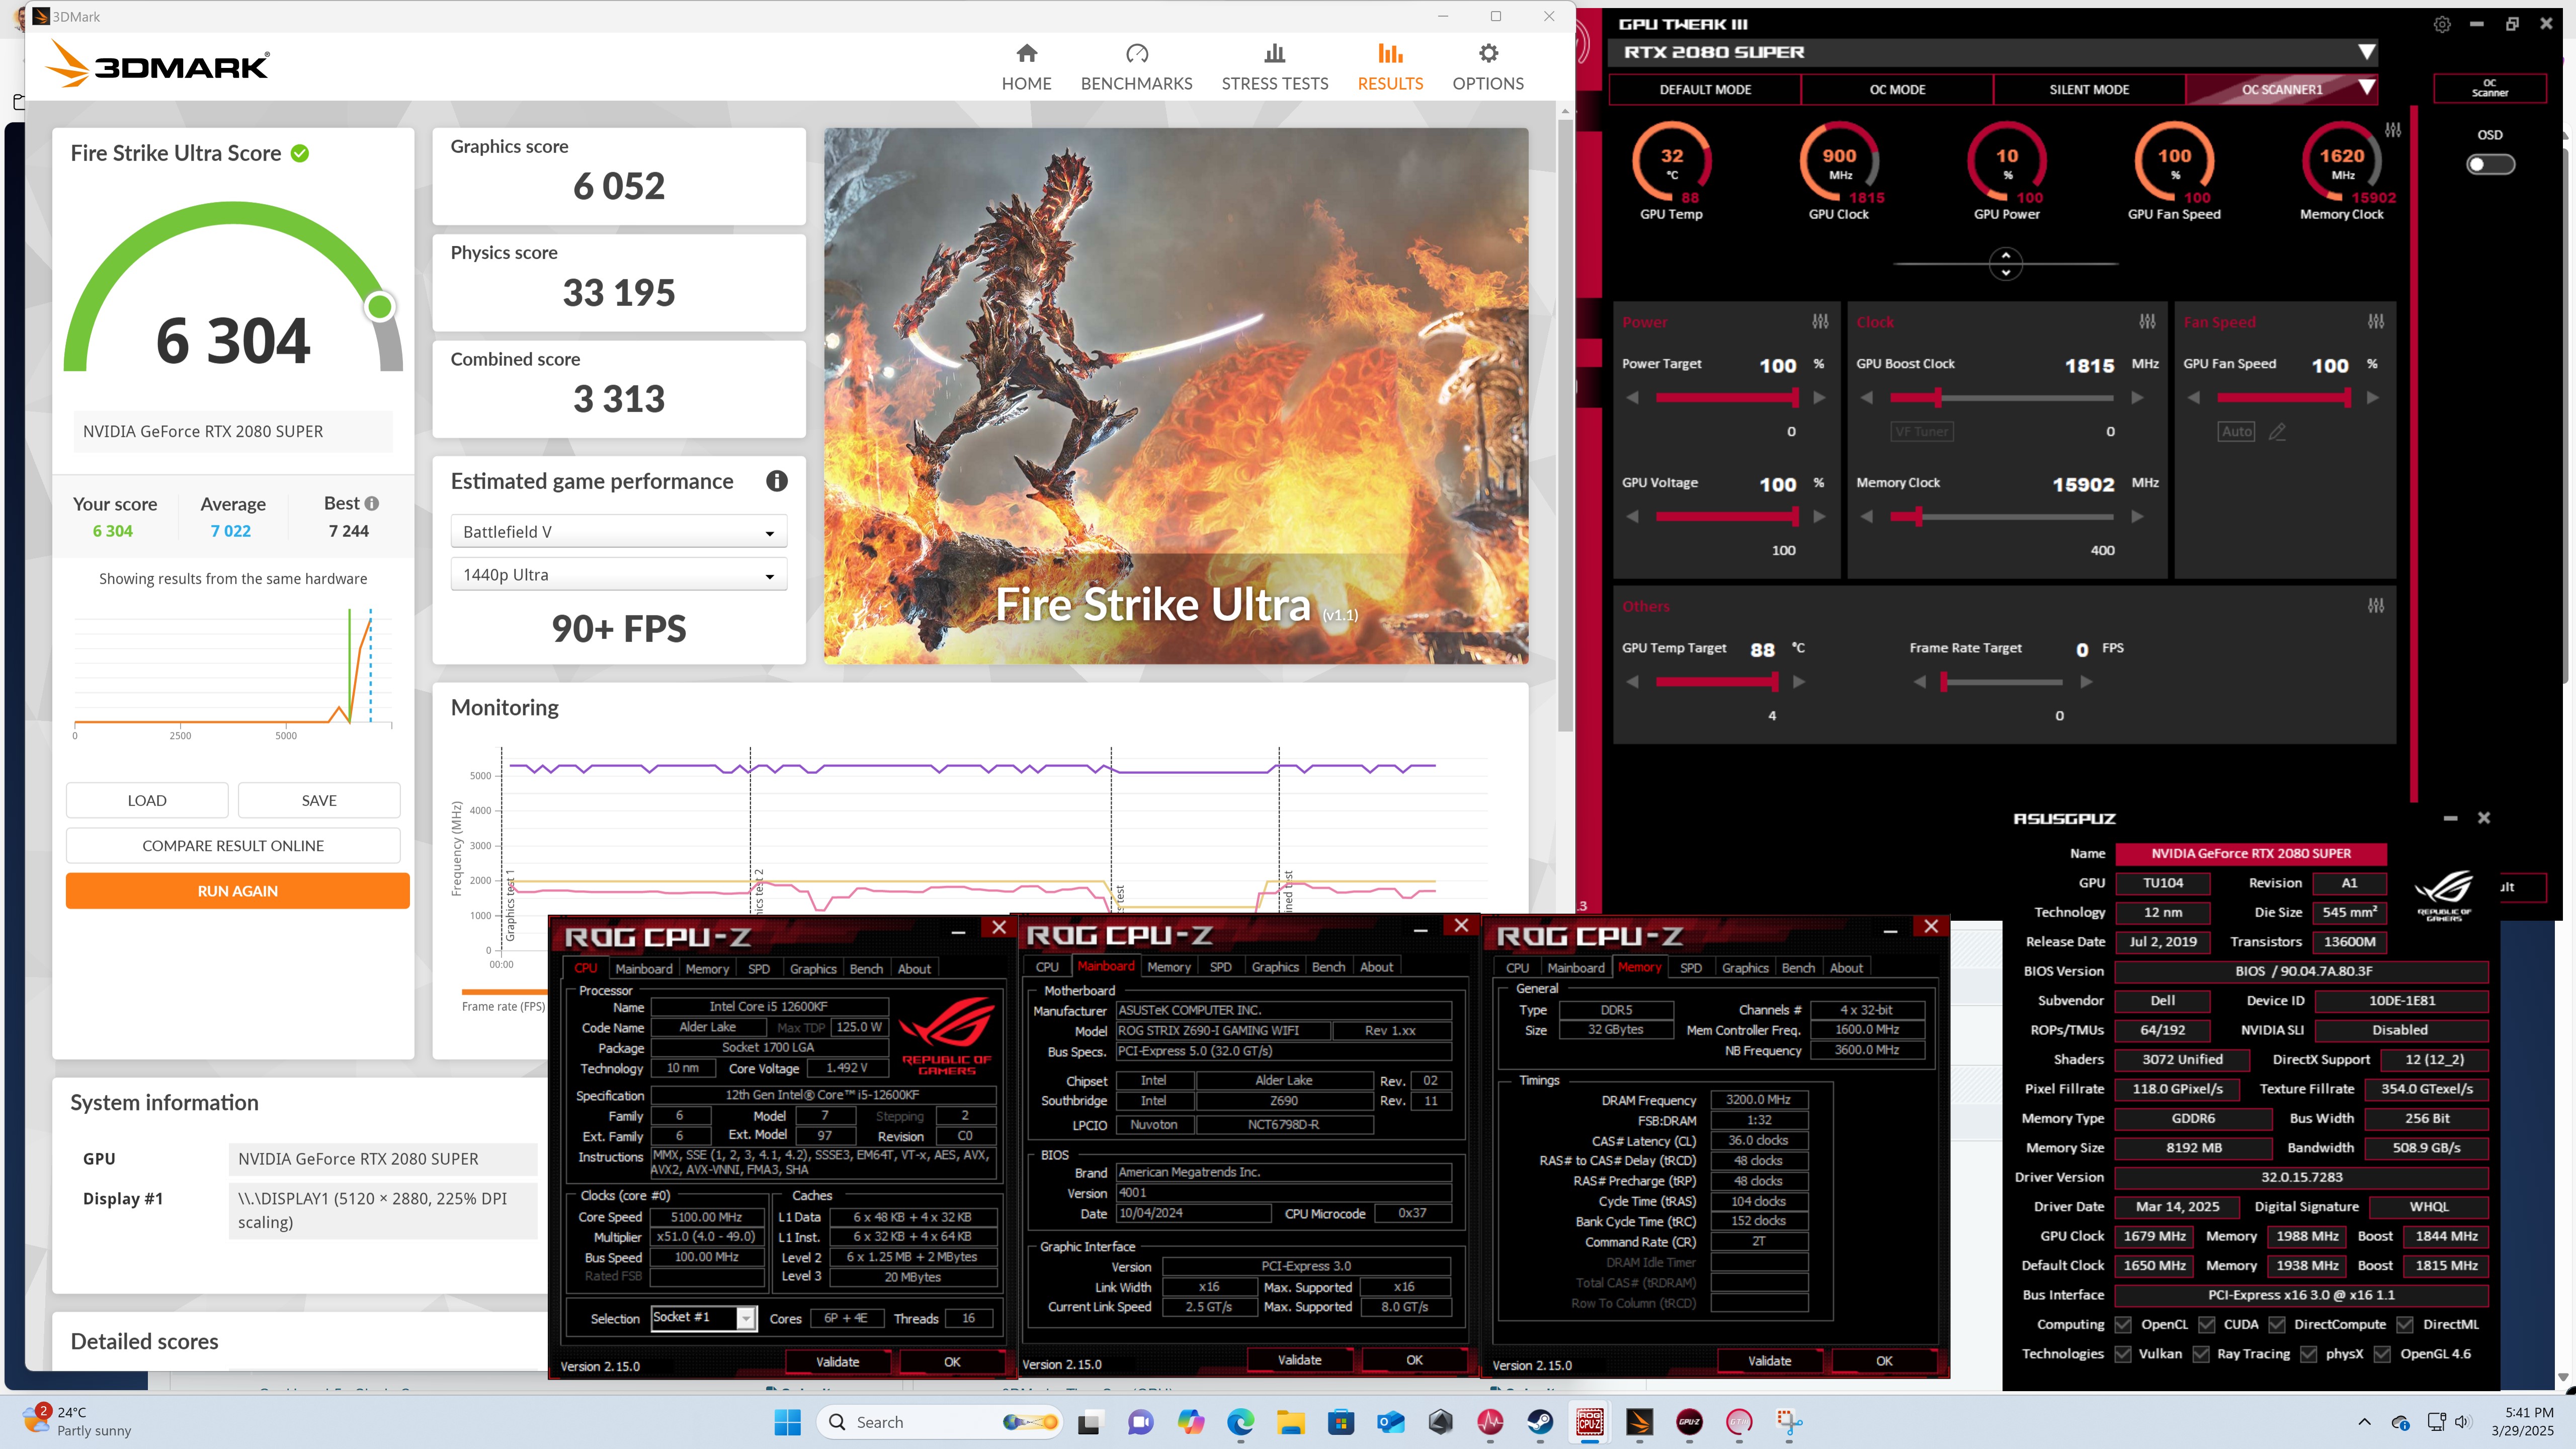Decrease GPU Boost Clock with left arrow
Image resolution: width=2576 pixels, height=1449 pixels.
tap(1866, 398)
